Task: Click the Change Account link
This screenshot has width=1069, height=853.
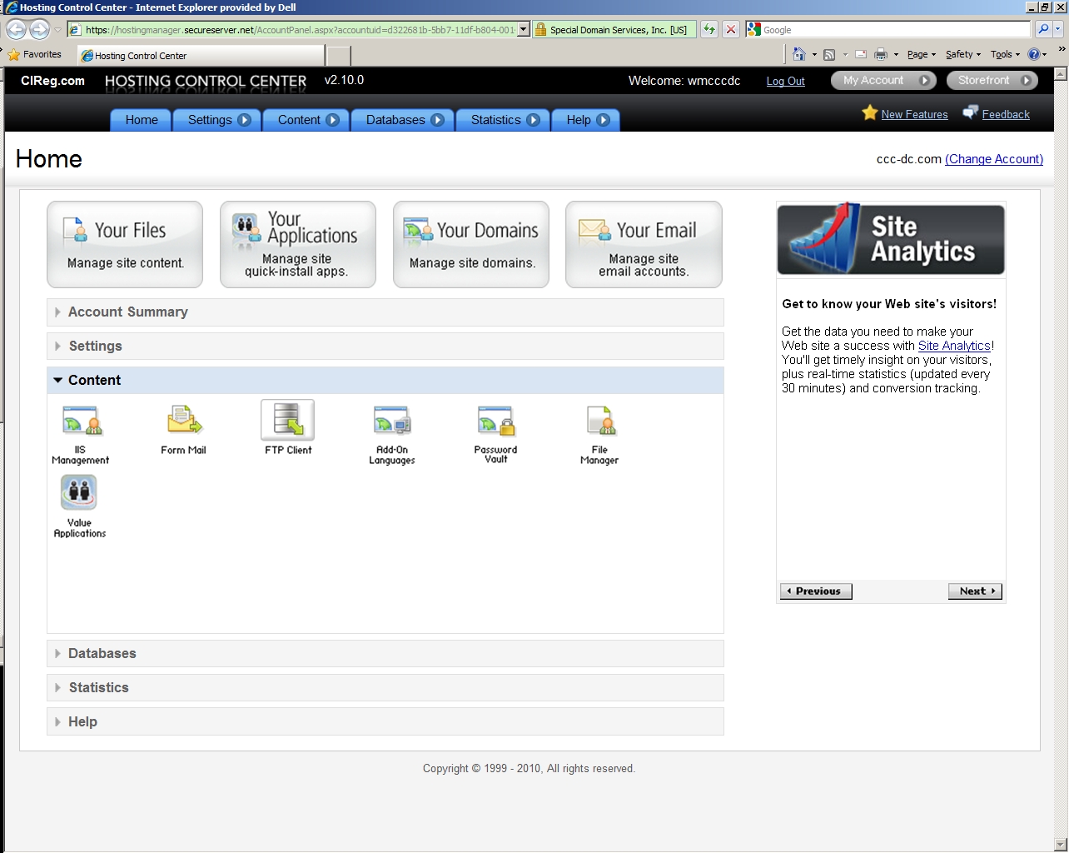Action: coord(994,159)
